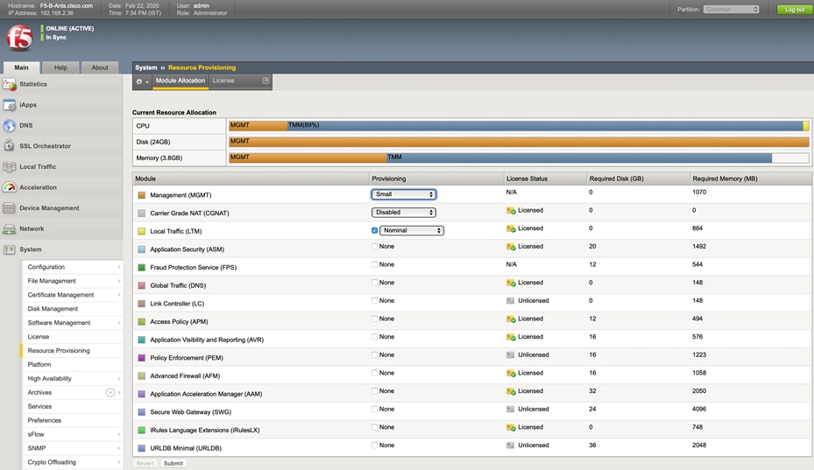The width and height of the screenshot is (814, 470).
Task: Open the Network sidebar icon
Action: (x=10, y=228)
